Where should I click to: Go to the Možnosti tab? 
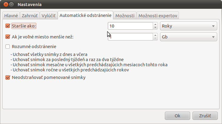(125, 15)
